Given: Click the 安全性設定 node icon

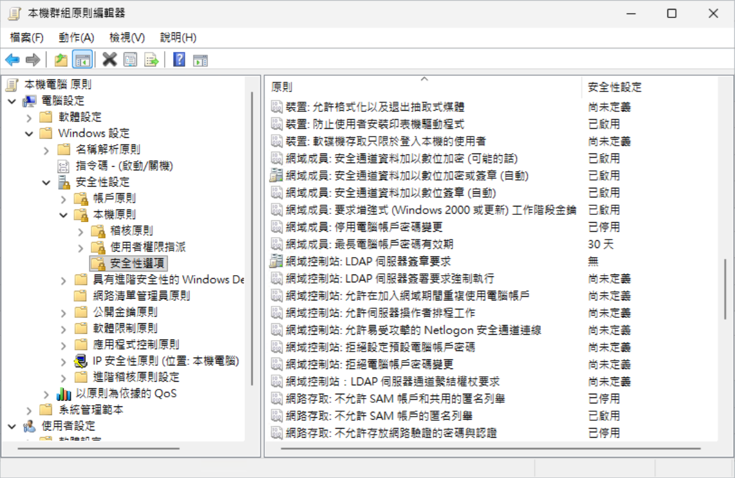Looking at the screenshot, I should tap(63, 182).
